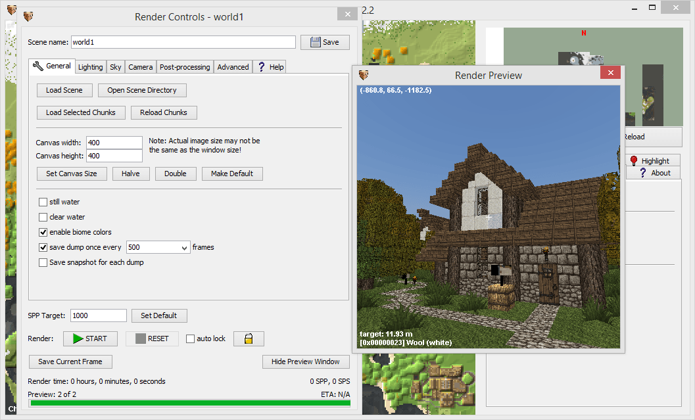Screen dimensions: 695x420
Task: Minimize the main Chunky window
Action: tap(635, 8)
